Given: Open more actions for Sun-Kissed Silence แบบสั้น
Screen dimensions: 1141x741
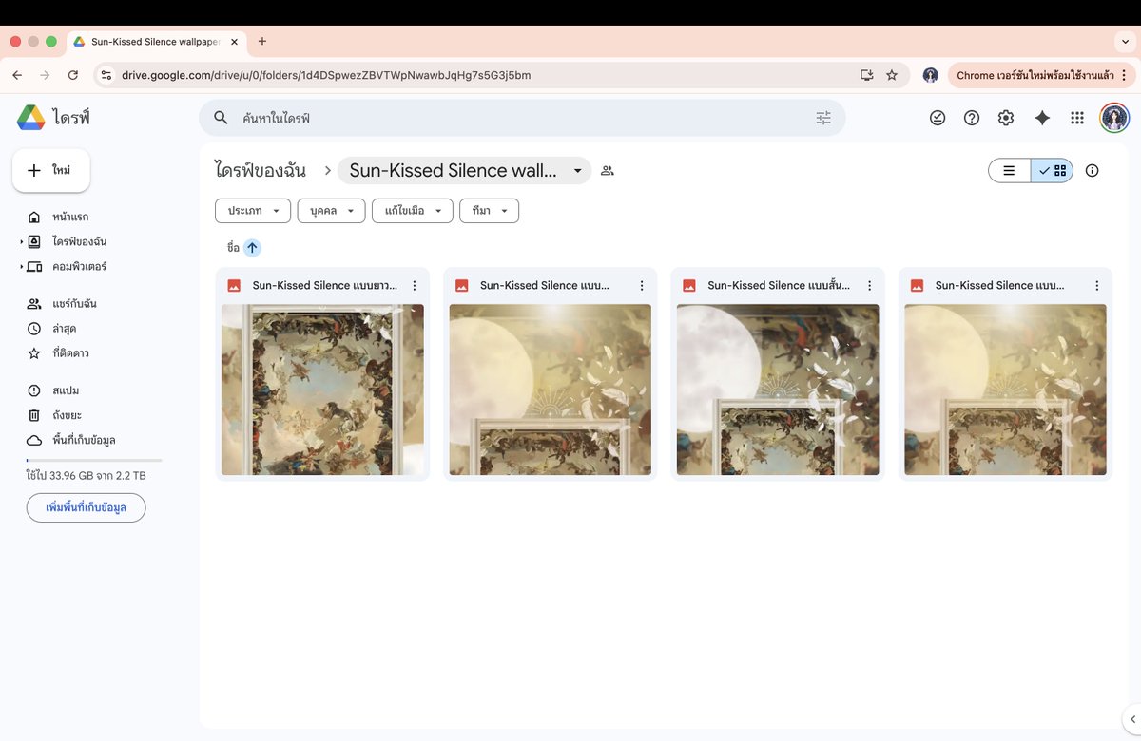Looking at the screenshot, I should point(869,285).
